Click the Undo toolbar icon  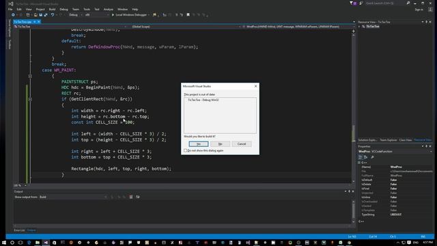point(53,15)
